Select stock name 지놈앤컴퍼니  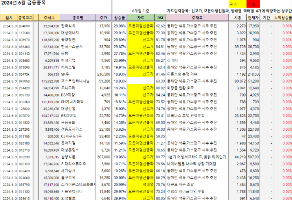tap(72, 192)
